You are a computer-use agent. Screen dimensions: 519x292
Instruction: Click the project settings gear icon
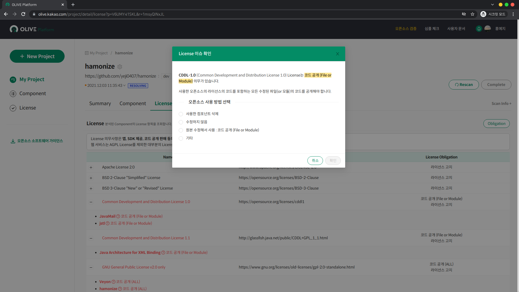click(x=120, y=67)
